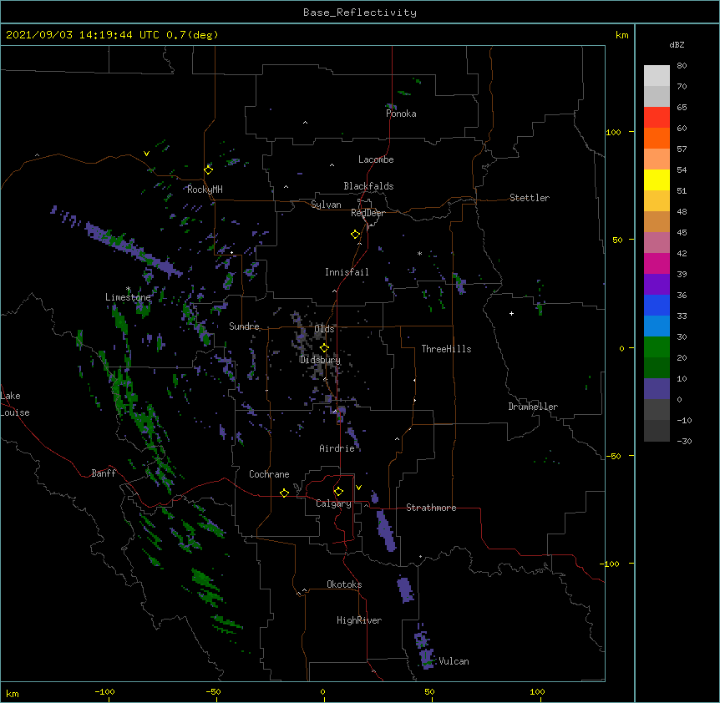Click the Sylvan label on the map
This screenshot has width=720, height=703.
pos(326,205)
